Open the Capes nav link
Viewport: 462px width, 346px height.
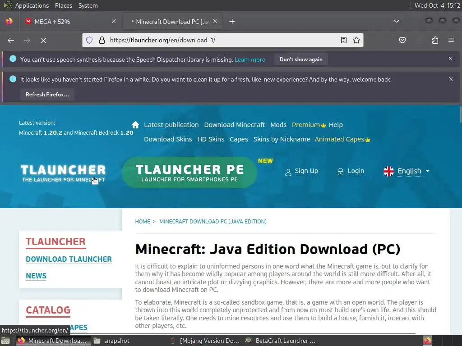click(239, 139)
